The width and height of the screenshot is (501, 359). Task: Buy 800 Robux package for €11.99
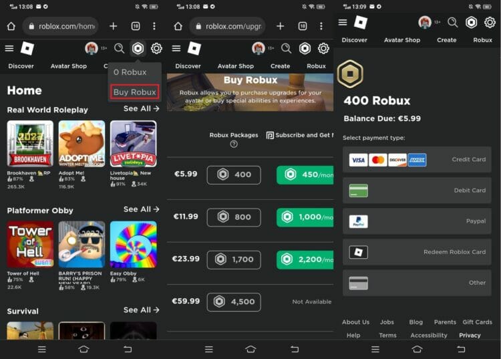click(x=234, y=217)
